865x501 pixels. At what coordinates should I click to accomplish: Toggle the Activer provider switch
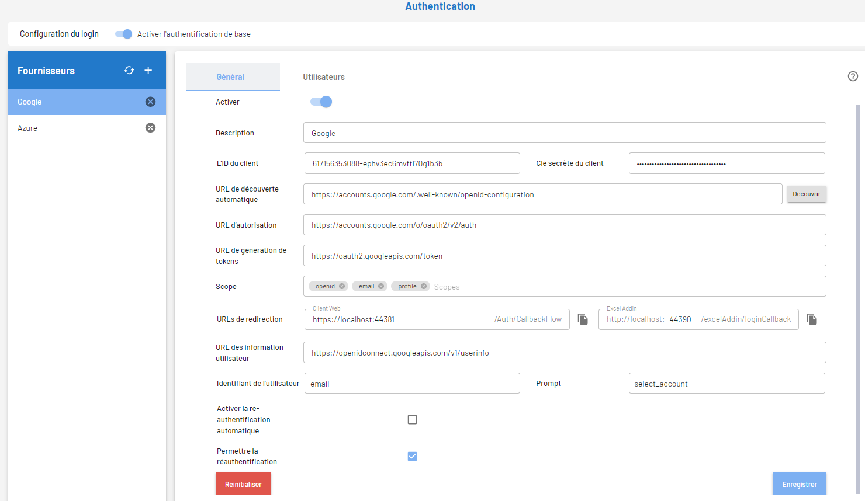point(321,102)
